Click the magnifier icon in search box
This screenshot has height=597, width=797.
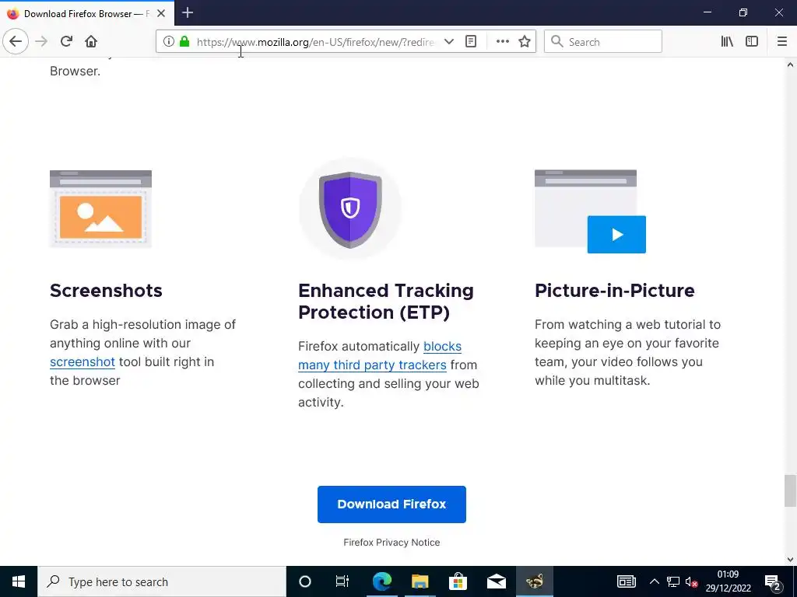click(x=557, y=42)
